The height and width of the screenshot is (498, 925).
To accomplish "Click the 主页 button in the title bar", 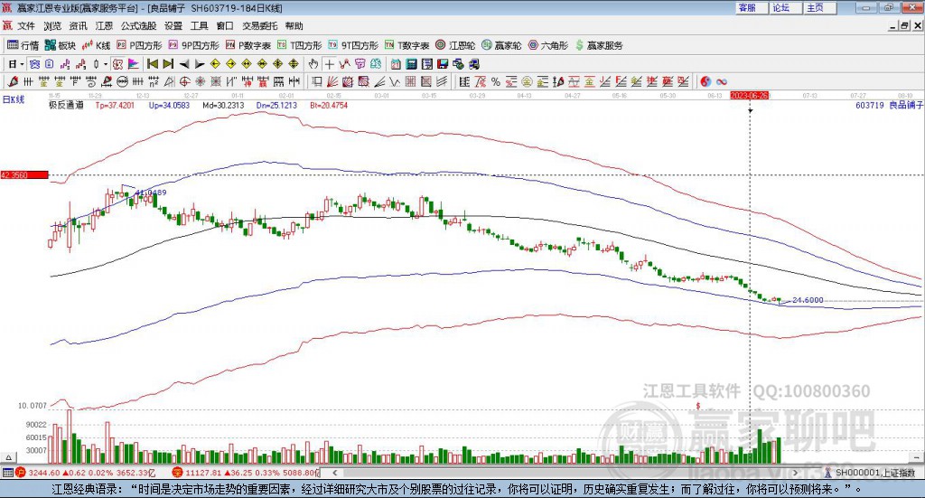I will pos(819,7).
